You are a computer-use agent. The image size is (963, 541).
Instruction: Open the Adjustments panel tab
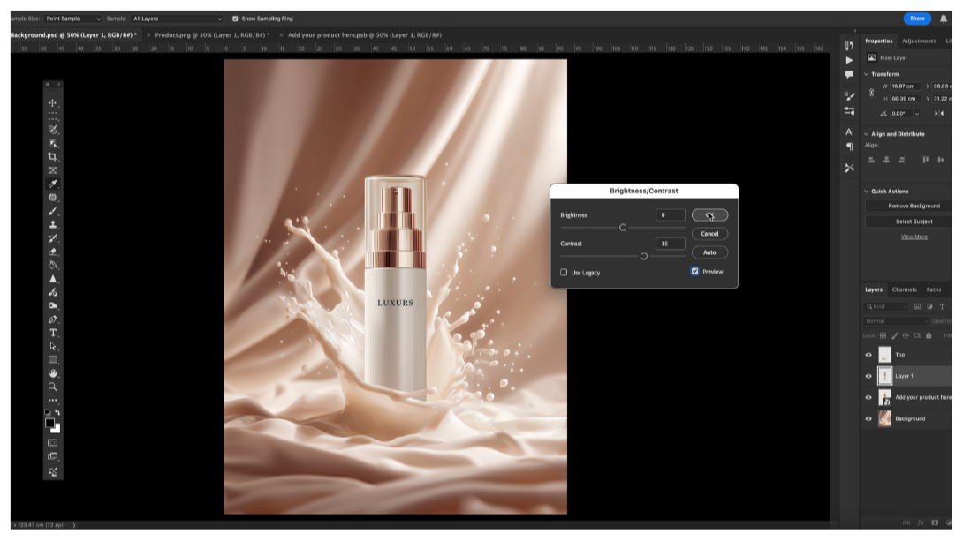point(919,41)
